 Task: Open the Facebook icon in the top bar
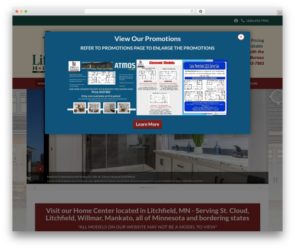(236, 21)
